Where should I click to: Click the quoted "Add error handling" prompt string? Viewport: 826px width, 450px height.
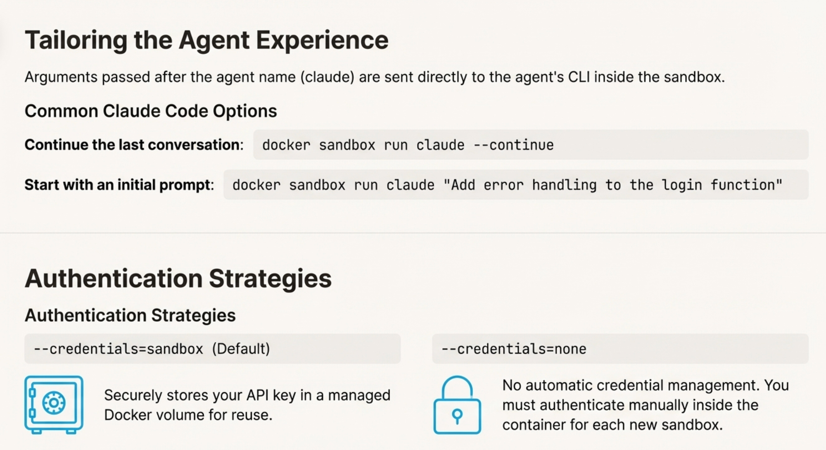(x=612, y=185)
